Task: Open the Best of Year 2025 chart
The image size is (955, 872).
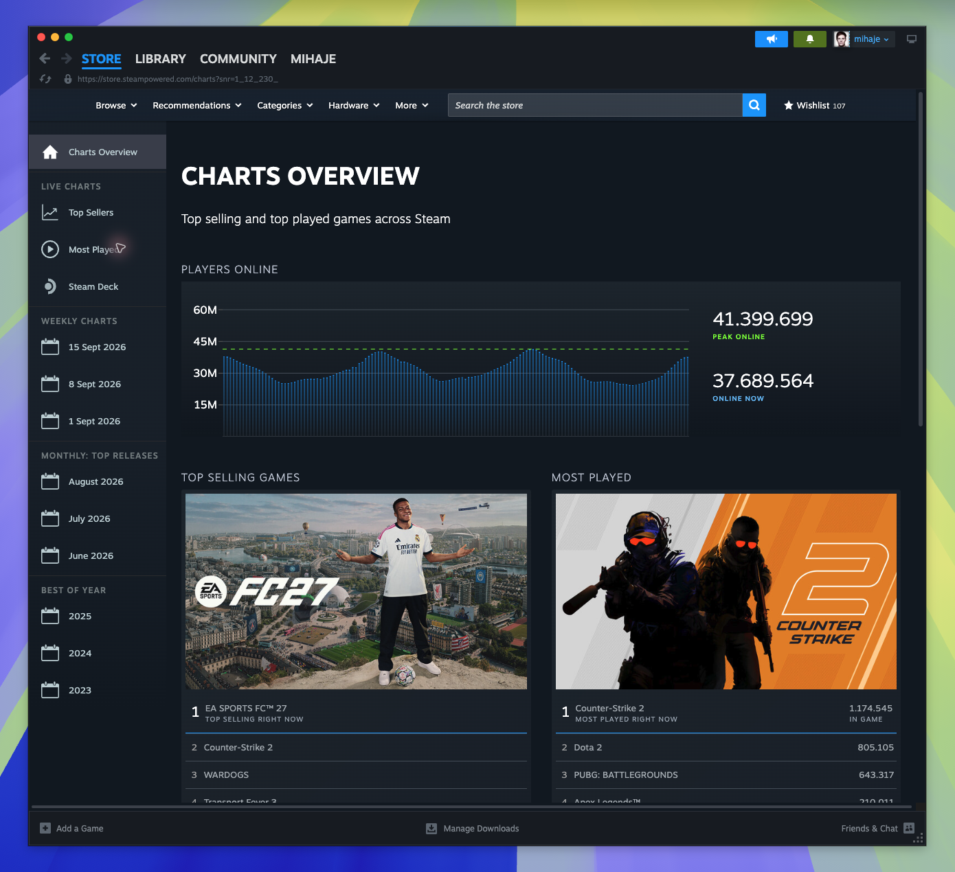Action: pyautogui.click(x=98, y=616)
